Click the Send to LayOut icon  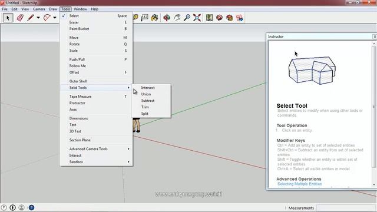[x=240, y=18]
